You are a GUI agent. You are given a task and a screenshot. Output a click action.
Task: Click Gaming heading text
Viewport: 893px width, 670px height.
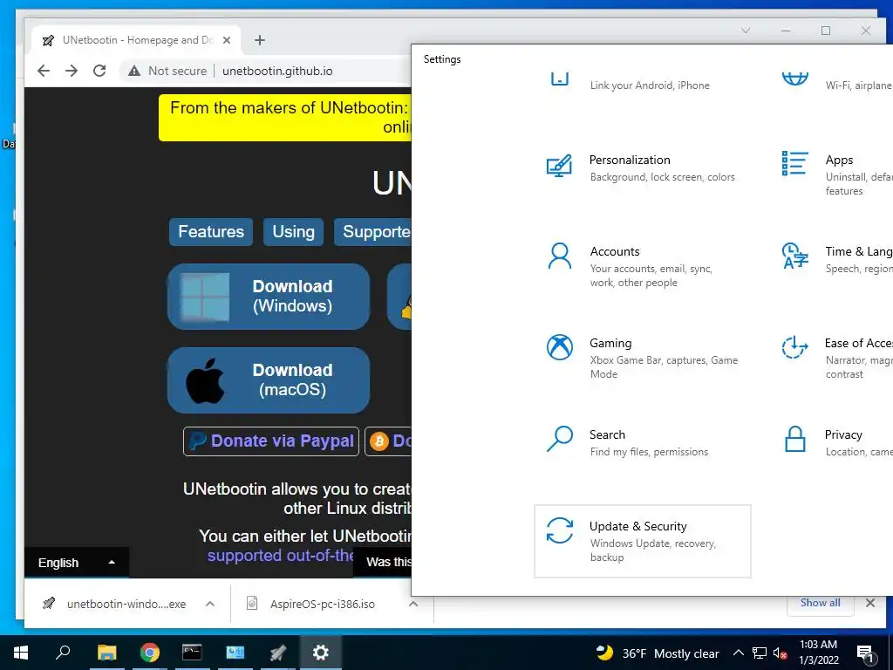pyautogui.click(x=610, y=343)
